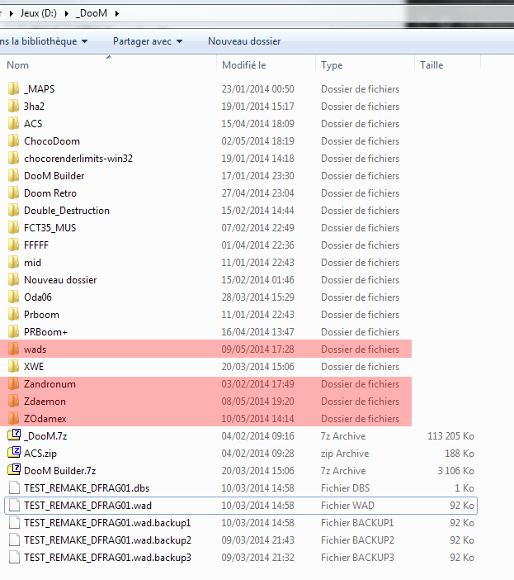Viewport: 514px width, 580px height.
Task: Select the Doom Retro folder name
Action: 50,193
